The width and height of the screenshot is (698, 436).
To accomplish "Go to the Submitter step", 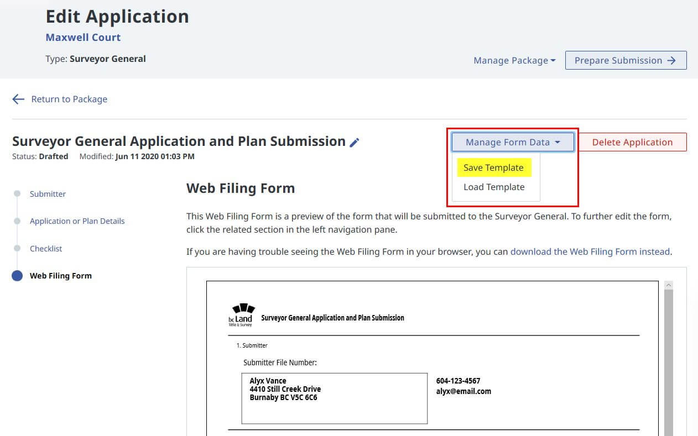I will [48, 194].
